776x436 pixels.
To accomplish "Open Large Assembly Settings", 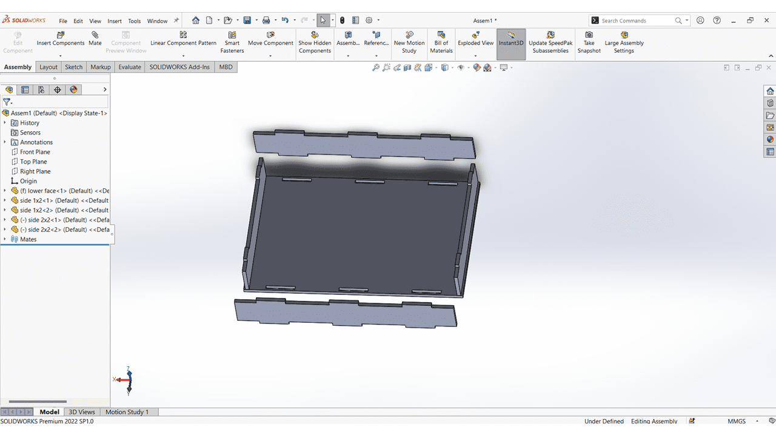I will pyautogui.click(x=624, y=42).
